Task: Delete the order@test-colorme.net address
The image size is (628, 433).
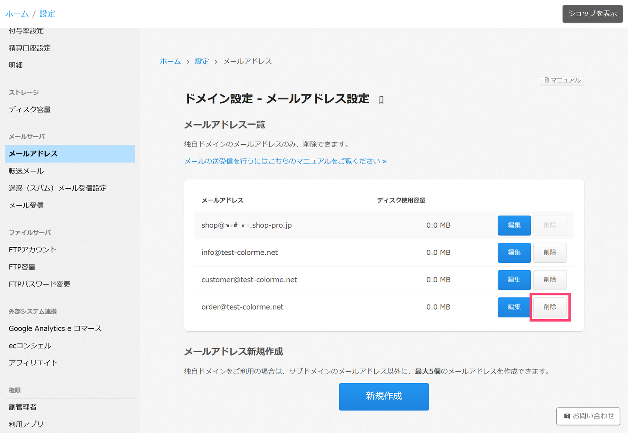Action: (x=549, y=307)
